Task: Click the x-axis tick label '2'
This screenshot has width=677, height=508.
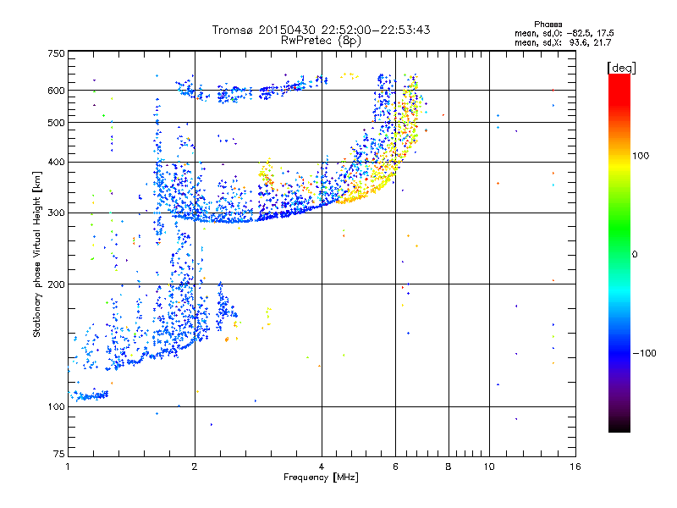Action: 195,467
